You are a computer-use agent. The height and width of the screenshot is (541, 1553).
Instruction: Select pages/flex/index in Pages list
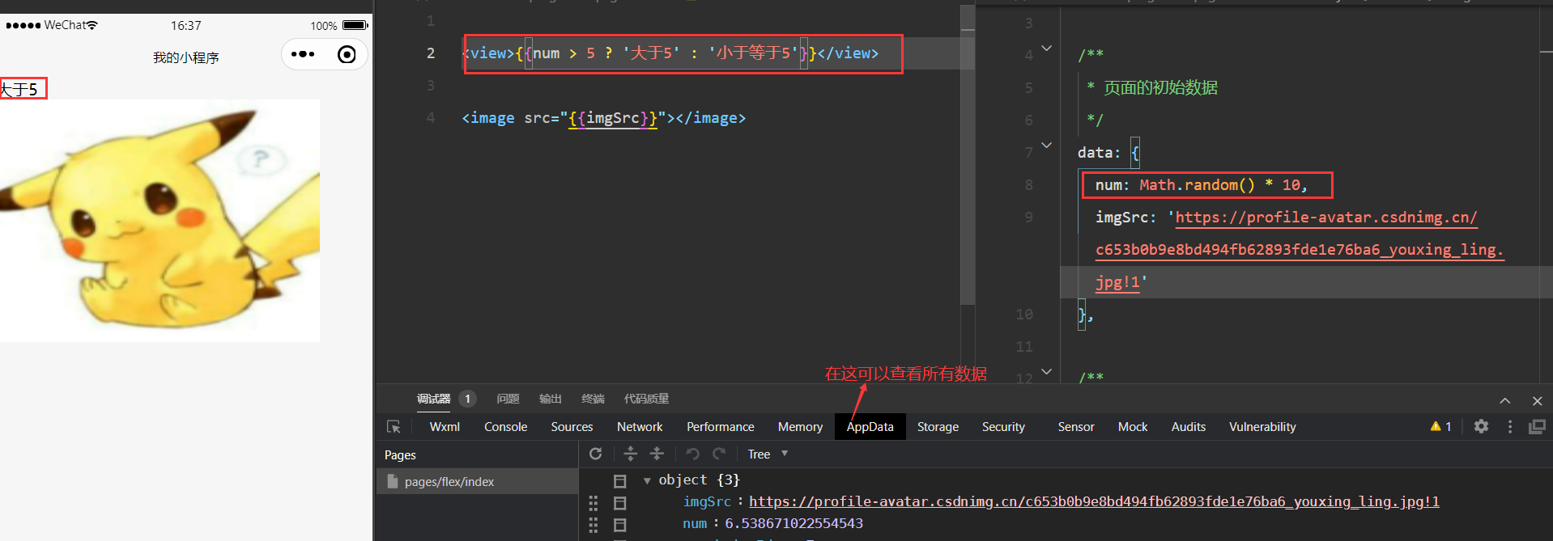[449, 481]
